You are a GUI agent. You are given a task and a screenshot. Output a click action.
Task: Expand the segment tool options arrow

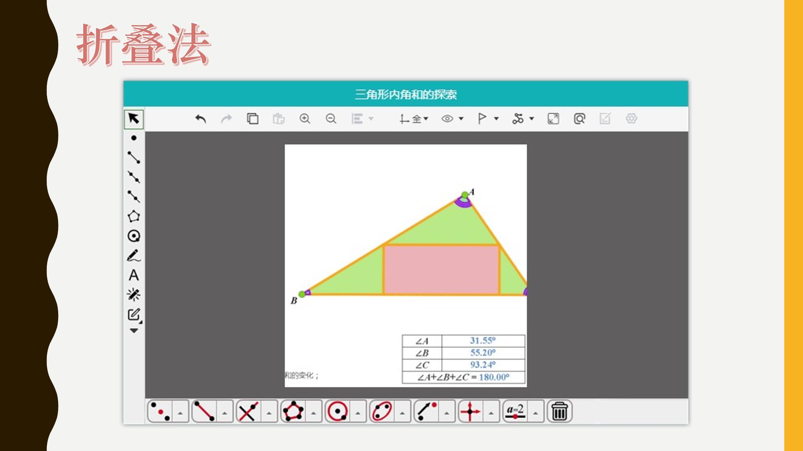pyautogui.click(x=225, y=413)
